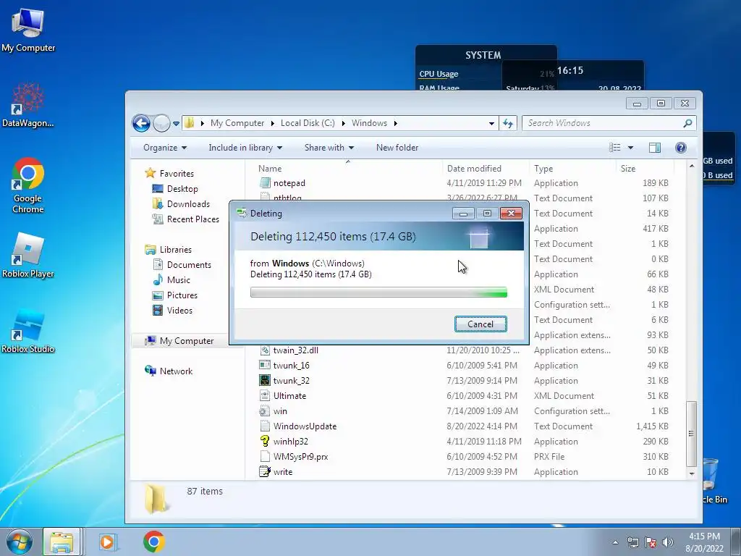Select the Ultimate XML file icon
741x556 pixels.
(265, 396)
